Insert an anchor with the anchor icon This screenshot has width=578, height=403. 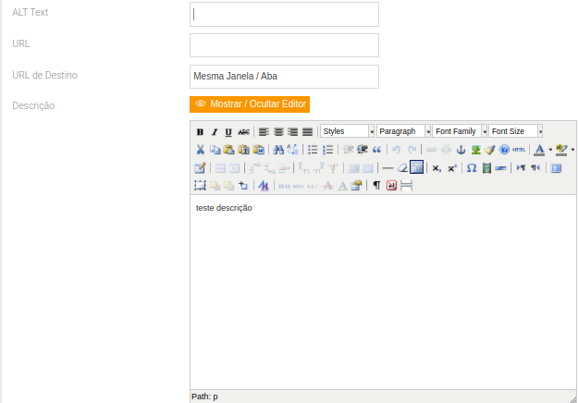tap(461, 150)
